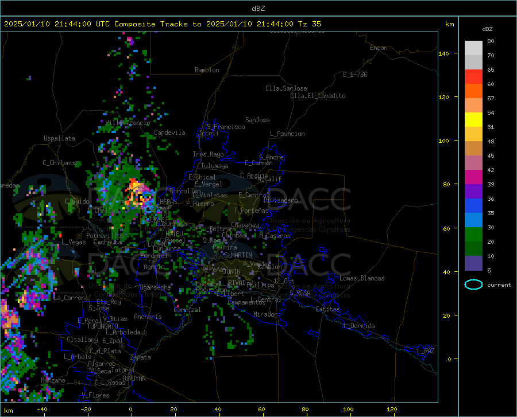This screenshot has height=417, width=517.
Task: Click the 'Manzano' place label
Action: coord(53,380)
